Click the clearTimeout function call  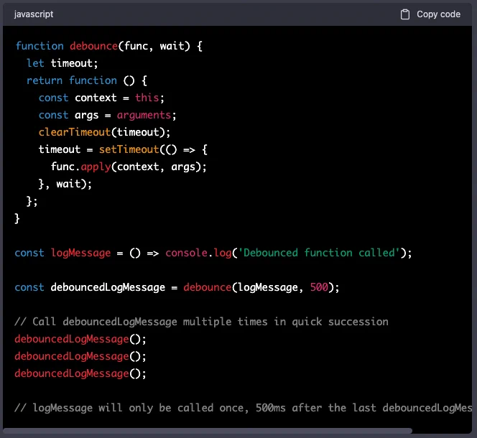pyautogui.click(x=75, y=132)
